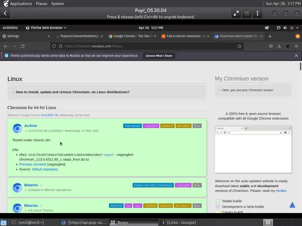Close Projects/GnomeShellIntegration tab
The height and width of the screenshot is (226, 302).
pos(102,36)
